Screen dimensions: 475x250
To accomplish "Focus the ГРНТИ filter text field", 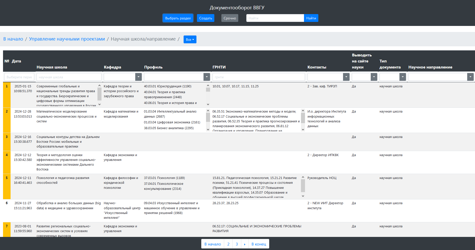I will pos(258,77).
